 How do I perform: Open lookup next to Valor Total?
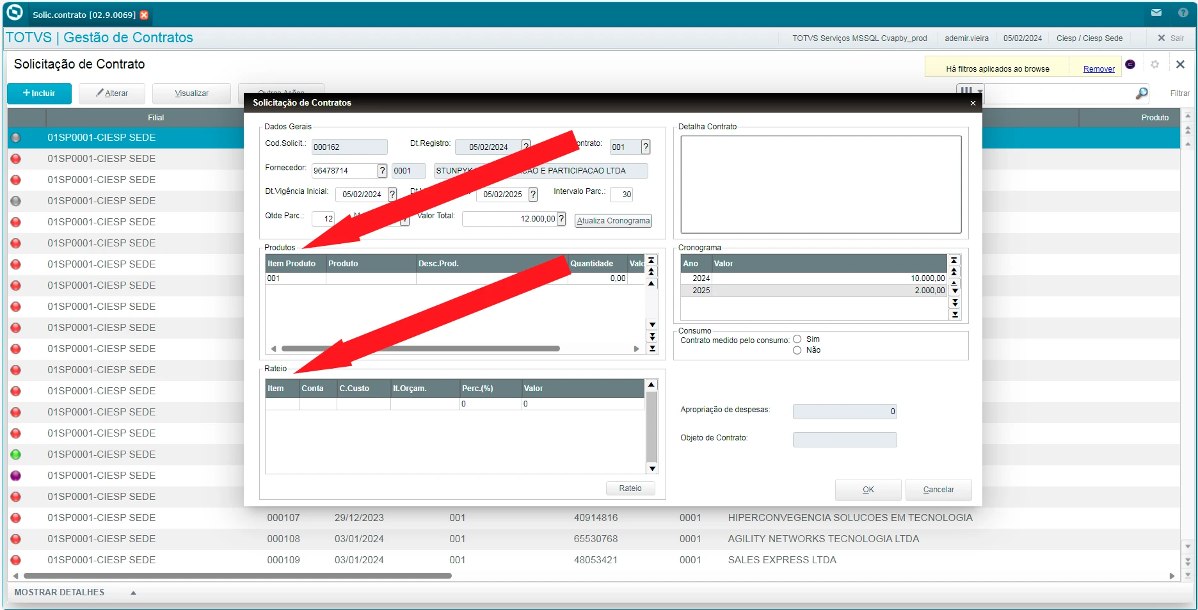(x=561, y=219)
